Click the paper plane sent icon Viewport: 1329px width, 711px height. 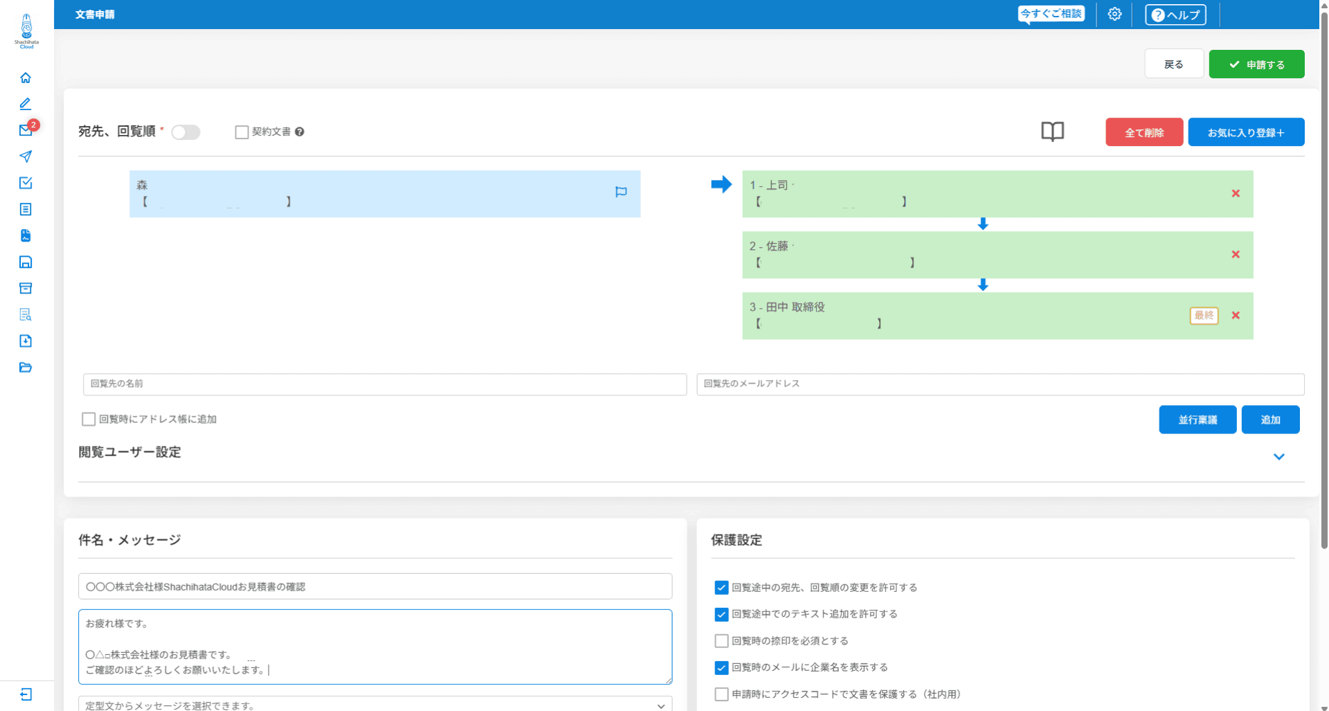(26, 156)
